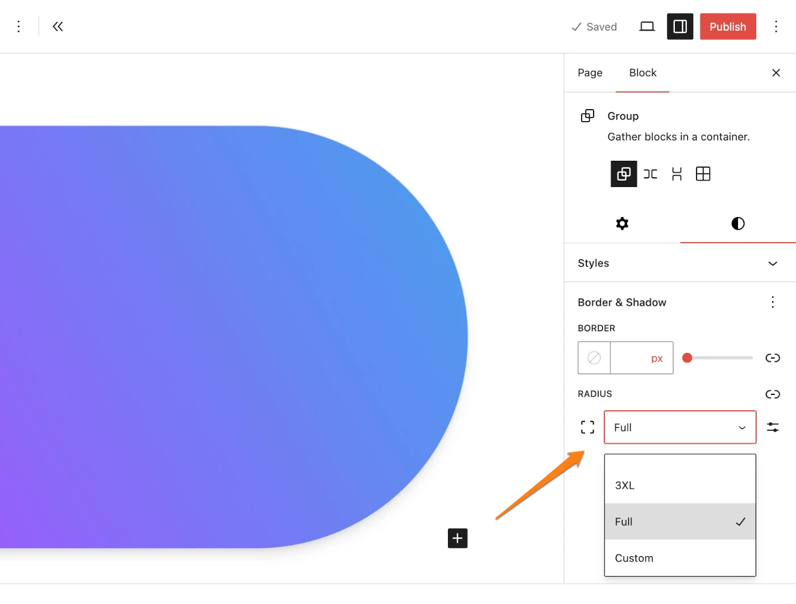Open the Styles half-circle tab
This screenshot has width=796, height=604.
(x=737, y=223)
